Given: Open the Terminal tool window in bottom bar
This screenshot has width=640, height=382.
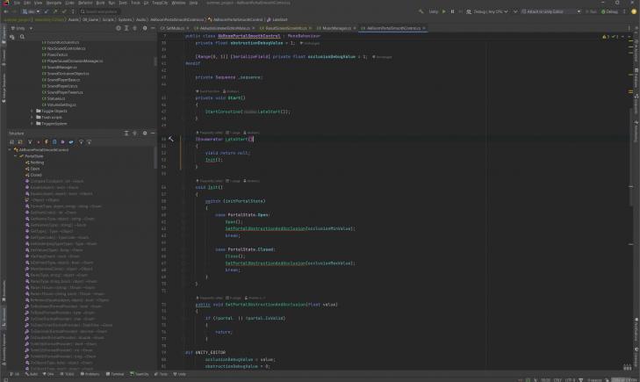Looking at the screenshot, I should coord(115,374).
